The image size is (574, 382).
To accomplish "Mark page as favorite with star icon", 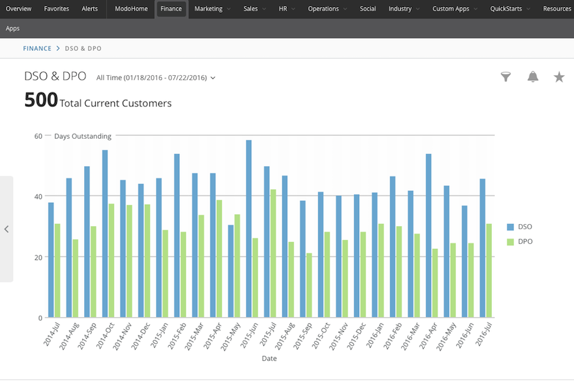I will point(559,77).
